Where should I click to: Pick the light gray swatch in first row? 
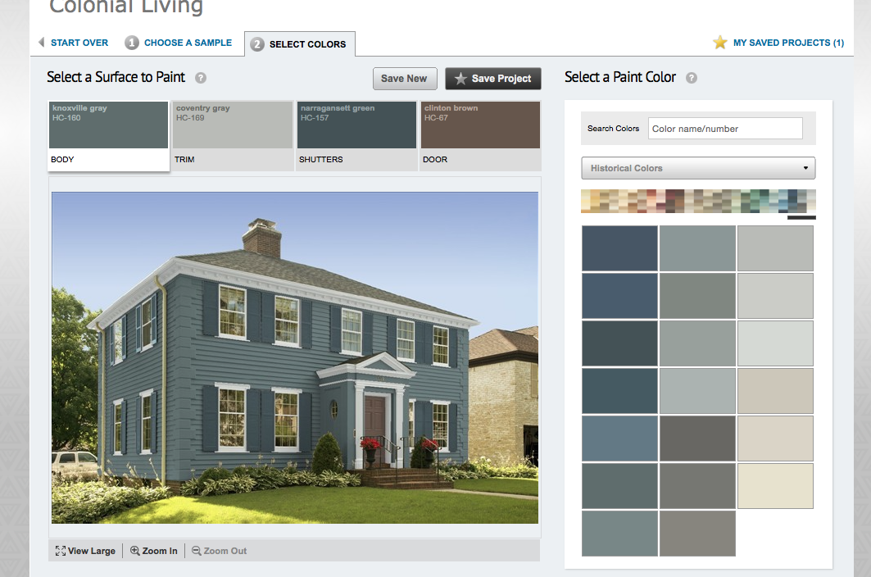pos(775,248)
